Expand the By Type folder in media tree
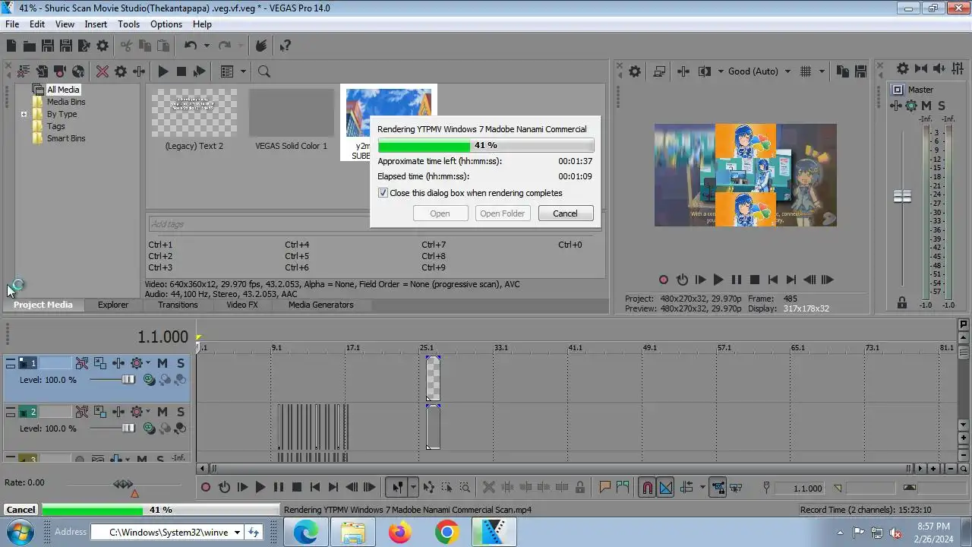Screen dimensions: 972x547 point(24,115)
